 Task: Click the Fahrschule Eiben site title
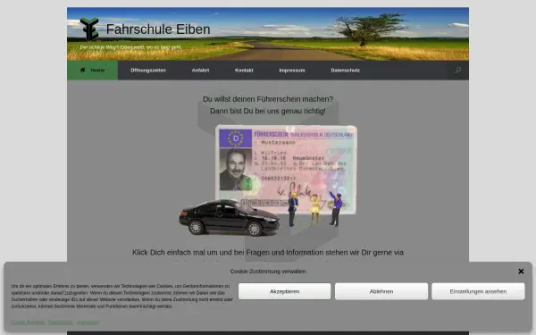tap(158, 29)
